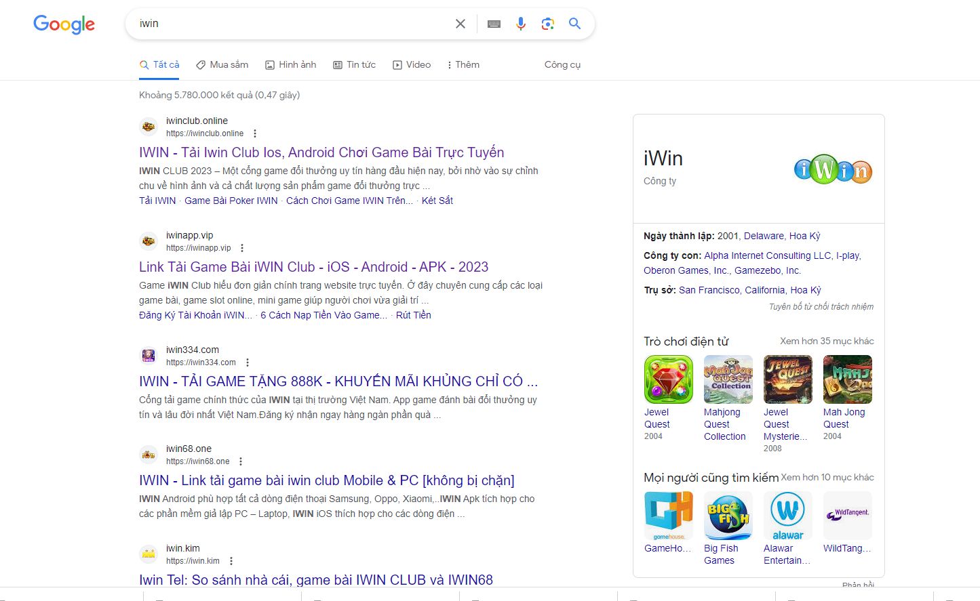
Task: Search by image with Google Lens
Action: 547,24
